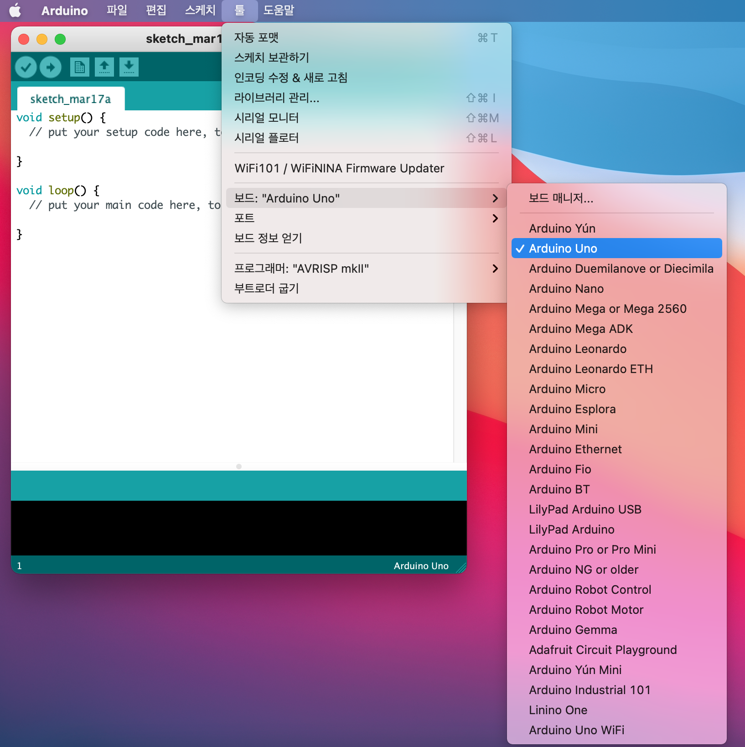Choose Arduino Gemma board

tap(616, 629)
